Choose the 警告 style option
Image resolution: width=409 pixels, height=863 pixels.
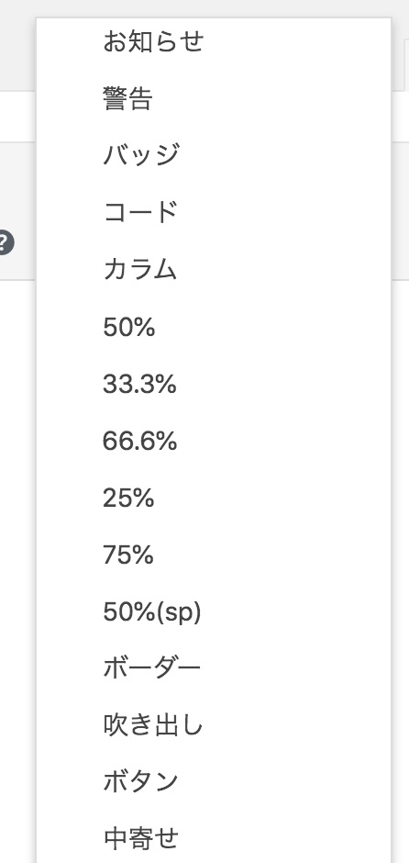pyautogui.click(x=214, y=99)
